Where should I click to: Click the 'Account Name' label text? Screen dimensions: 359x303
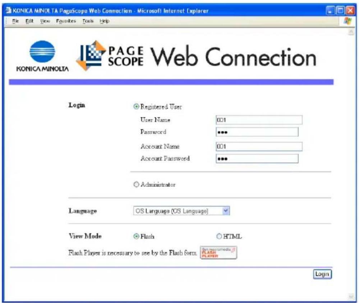(x=160, y=146)
